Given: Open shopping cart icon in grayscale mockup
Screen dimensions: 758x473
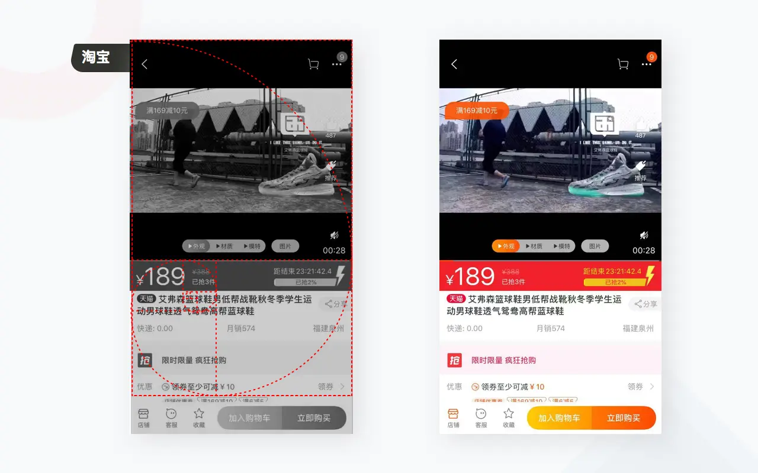Looking at the screenshot, I should pos(313,64).
